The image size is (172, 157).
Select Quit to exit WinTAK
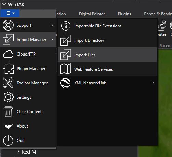click(28, 140)
